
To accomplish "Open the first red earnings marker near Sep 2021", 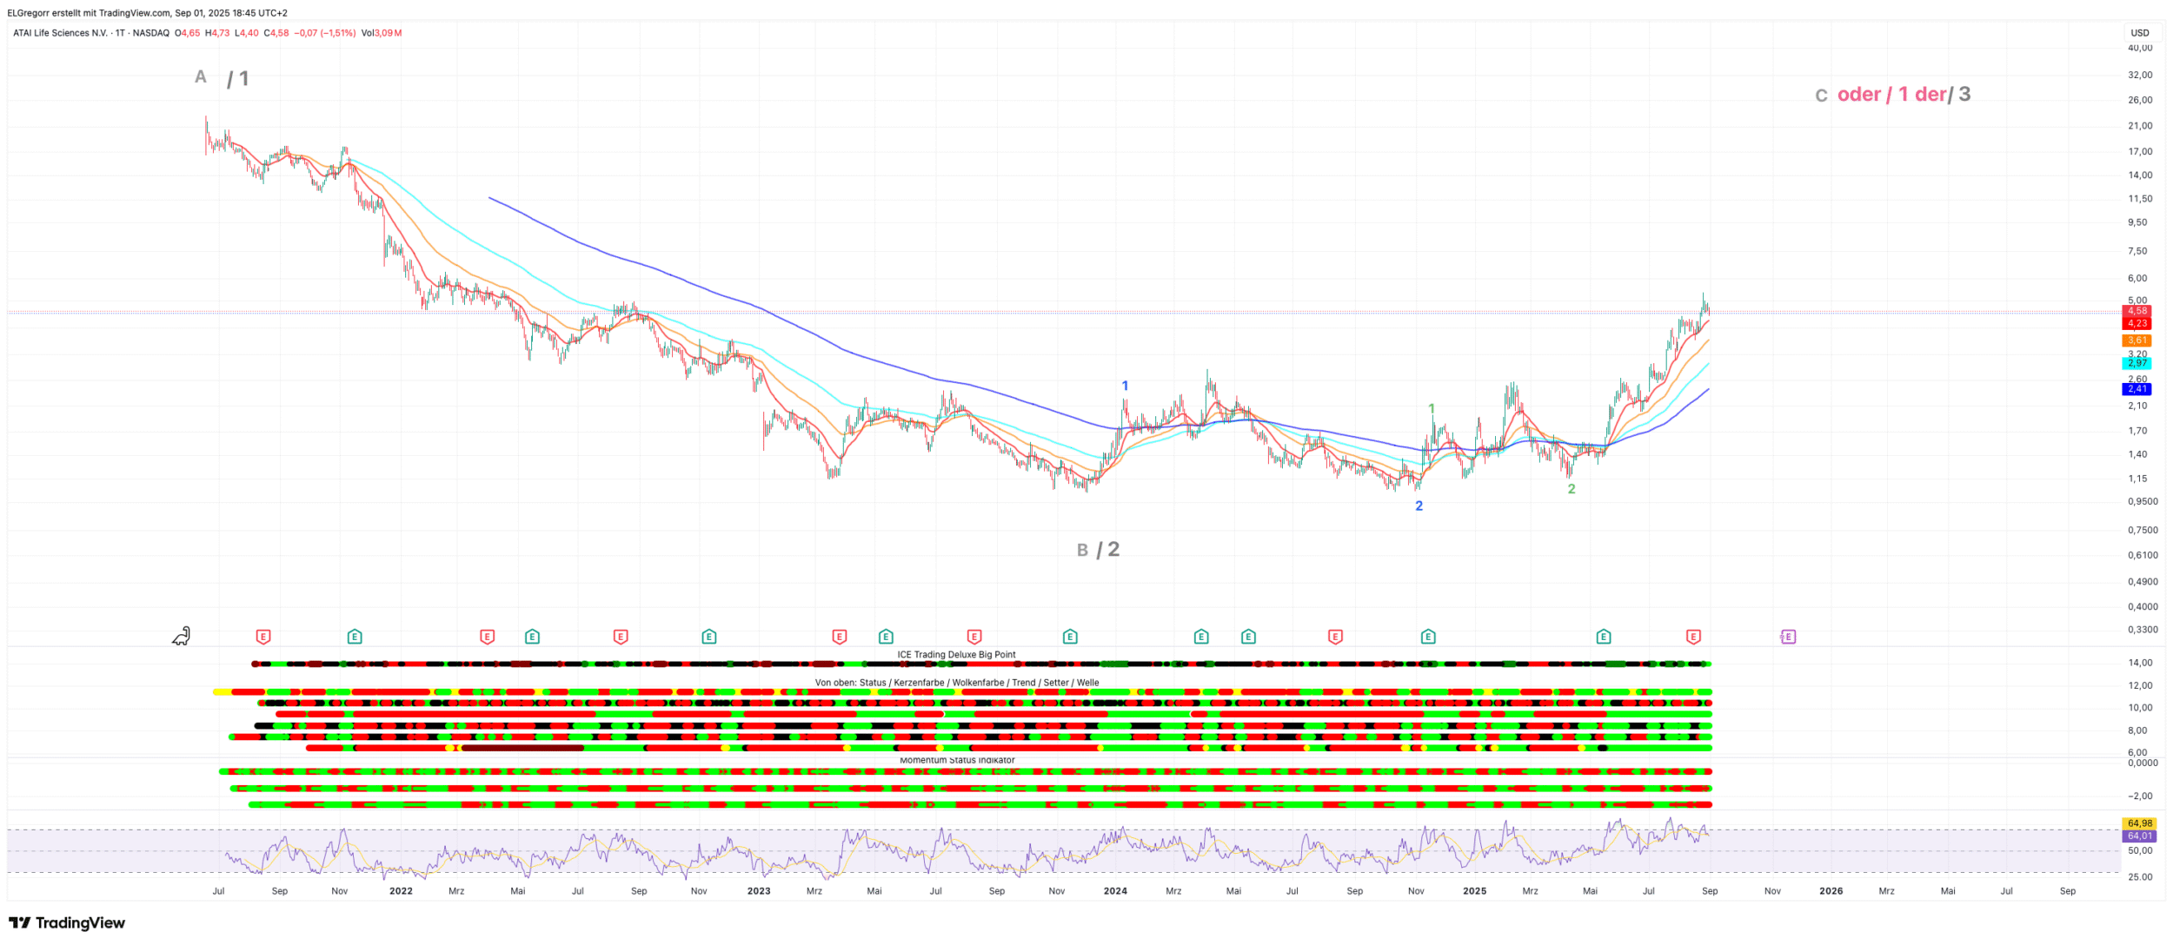I will click(263, 637).
